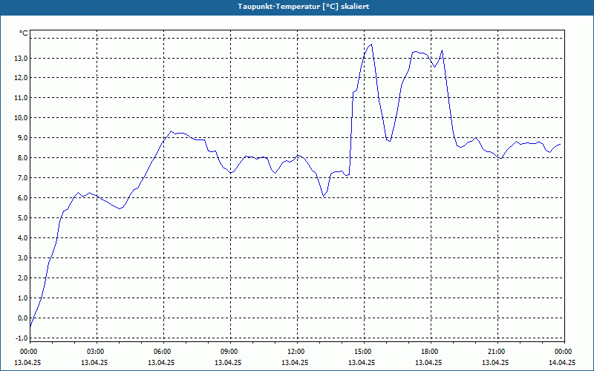Select the 12:00 time label
This screenshot has height=371, width=594.
(296, 352)
